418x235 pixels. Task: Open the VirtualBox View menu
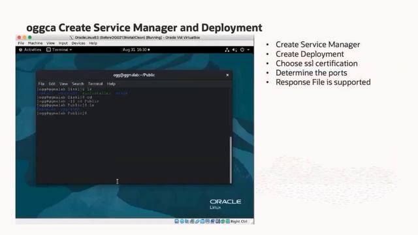click(x=50, y=43)
